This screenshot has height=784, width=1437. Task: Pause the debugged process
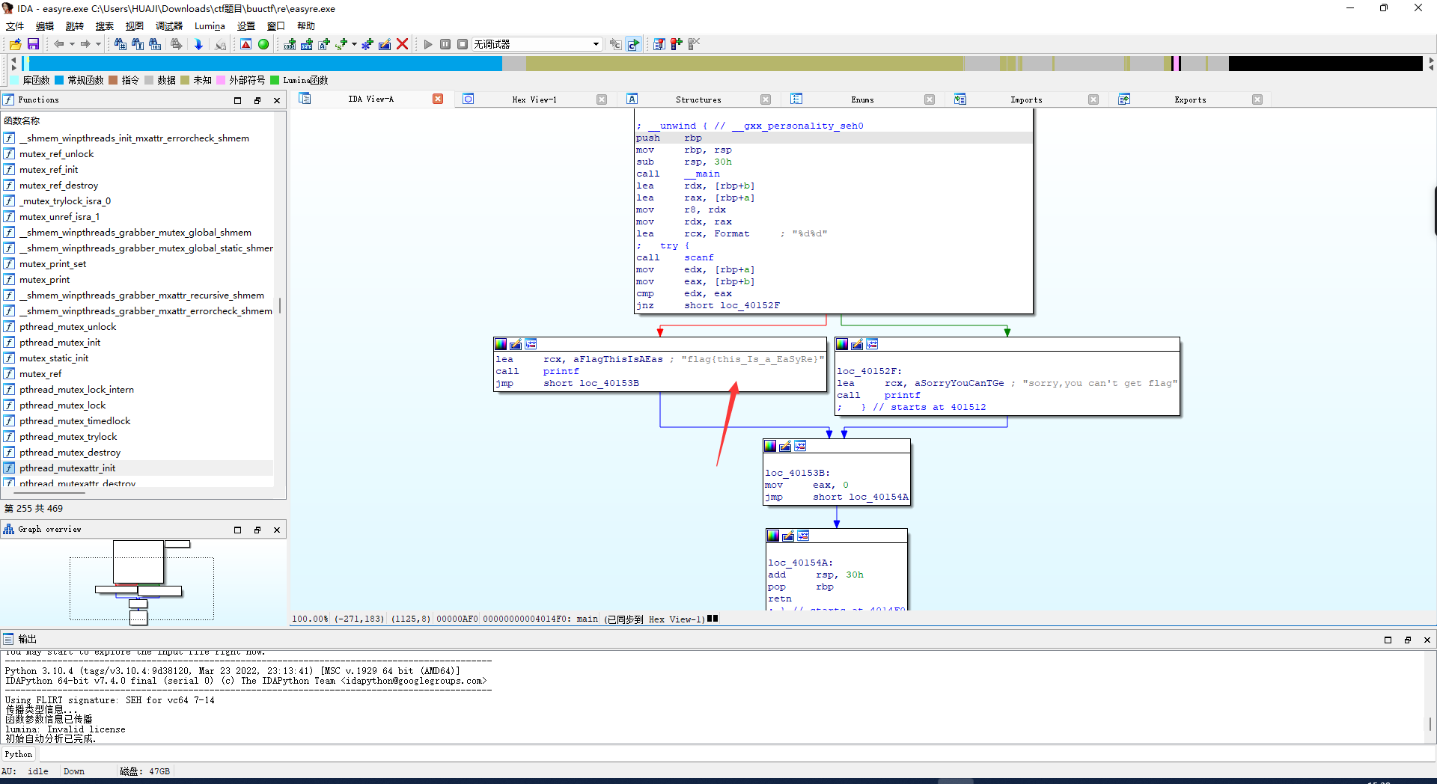click(x=445, y=44)
